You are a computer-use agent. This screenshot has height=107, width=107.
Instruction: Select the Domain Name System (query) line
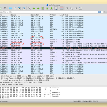click(x=53, y=85)
